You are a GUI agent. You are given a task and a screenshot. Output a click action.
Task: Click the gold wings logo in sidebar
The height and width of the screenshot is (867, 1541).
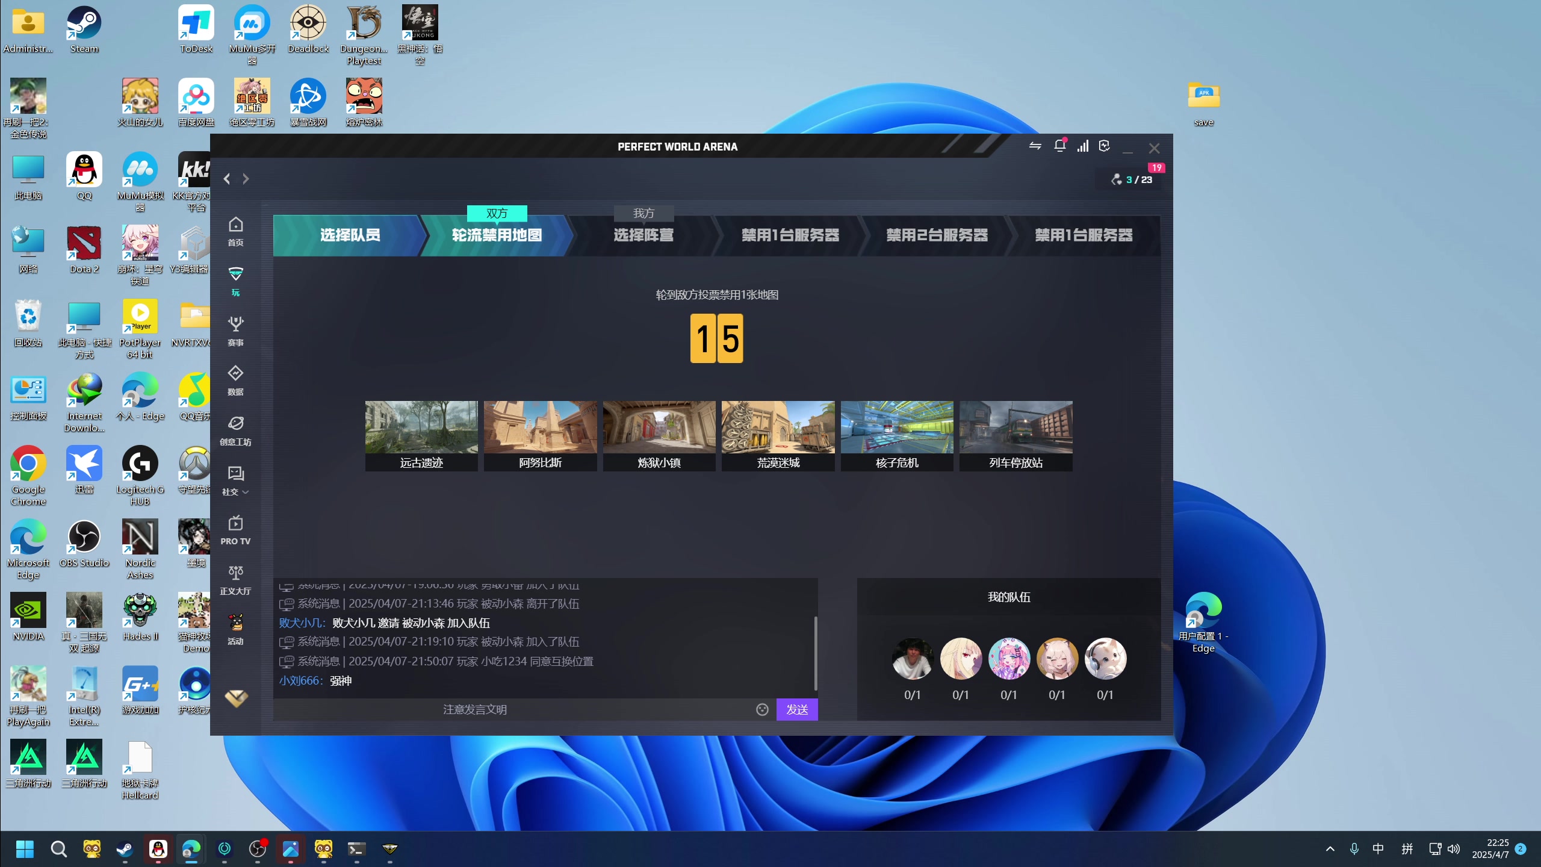[236, 698]
